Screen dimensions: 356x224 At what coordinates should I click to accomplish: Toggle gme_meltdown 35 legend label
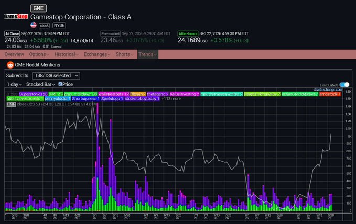click(81, 94)
